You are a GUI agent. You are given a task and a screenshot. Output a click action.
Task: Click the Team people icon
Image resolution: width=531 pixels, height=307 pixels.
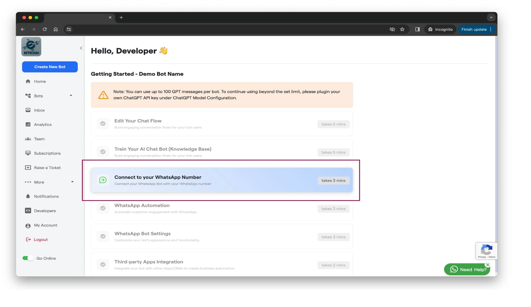point(28,139)
